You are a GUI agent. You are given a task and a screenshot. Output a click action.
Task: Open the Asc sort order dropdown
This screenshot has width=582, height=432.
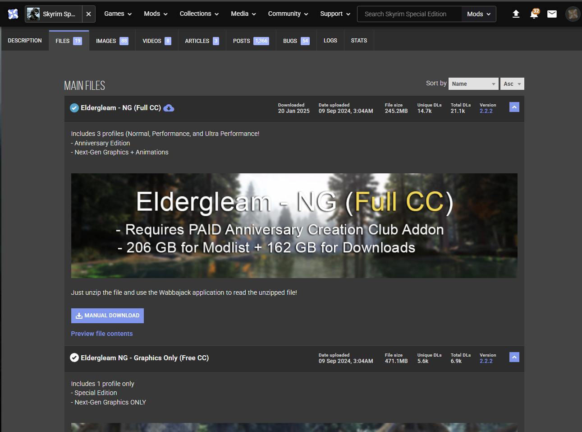click(512, 84)
